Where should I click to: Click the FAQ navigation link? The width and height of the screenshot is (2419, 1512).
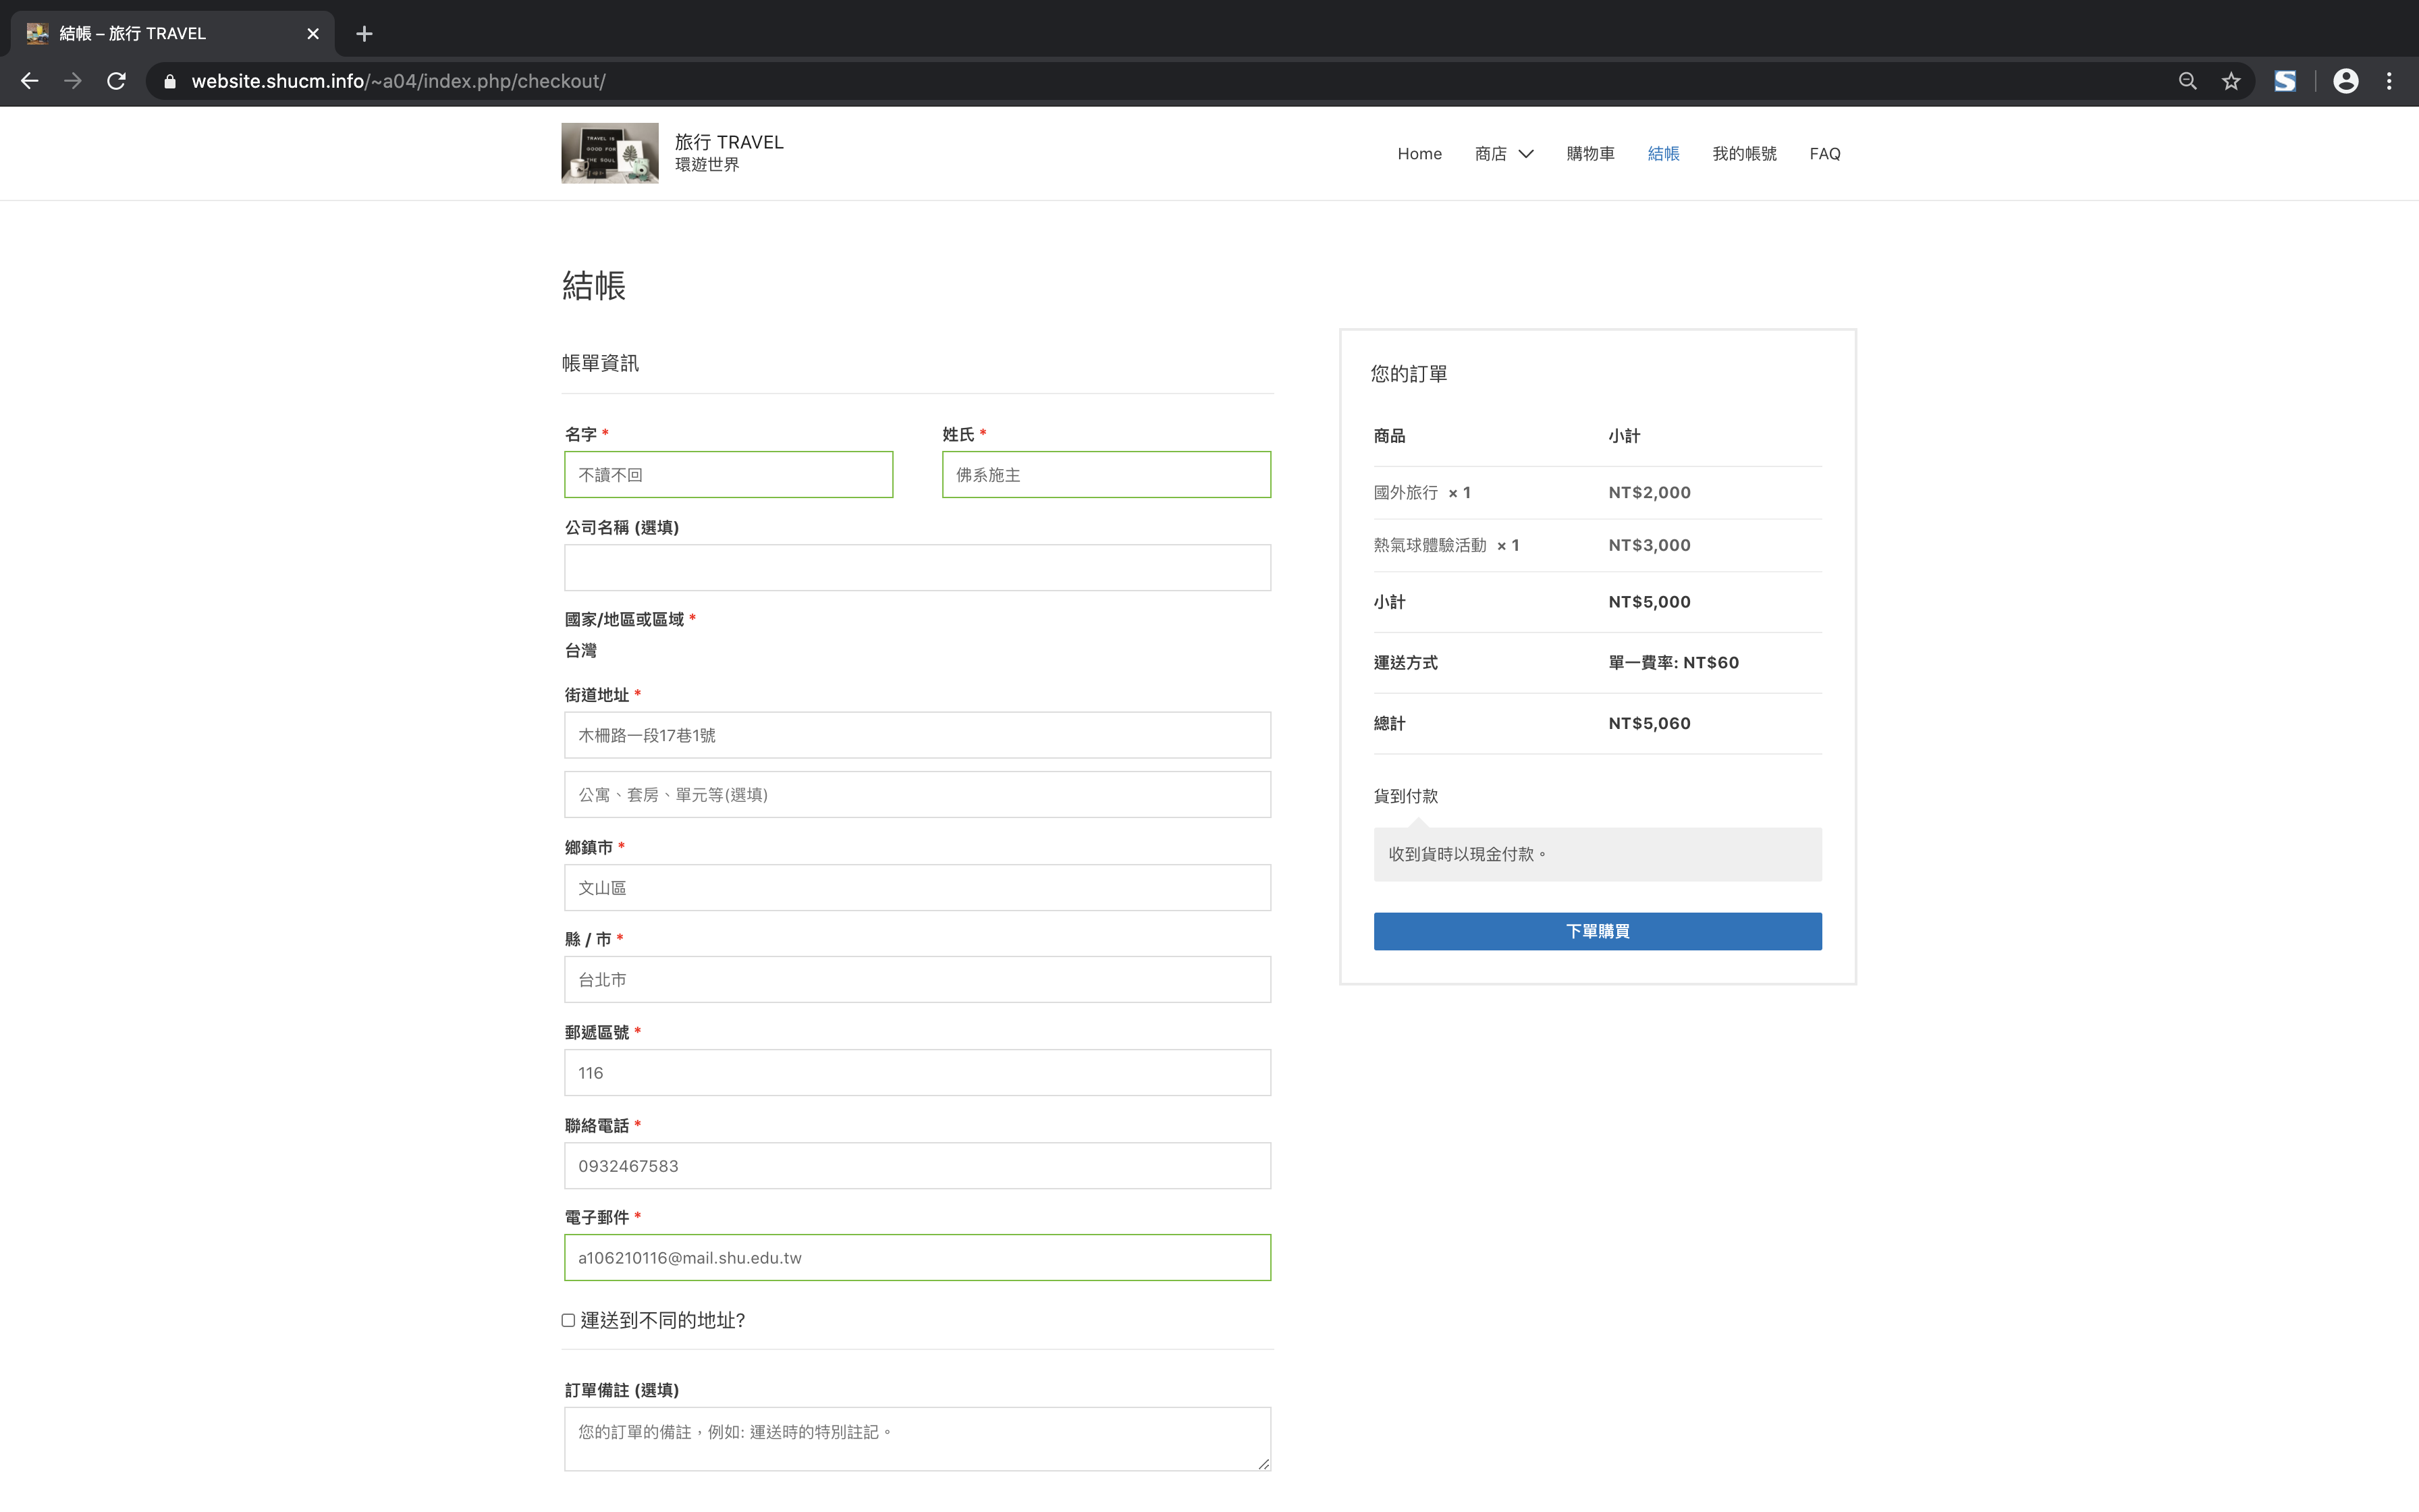pos(1824,154)
